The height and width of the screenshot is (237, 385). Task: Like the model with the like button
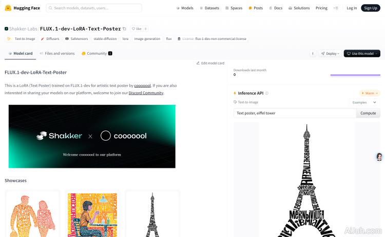[x=136, y=29]
